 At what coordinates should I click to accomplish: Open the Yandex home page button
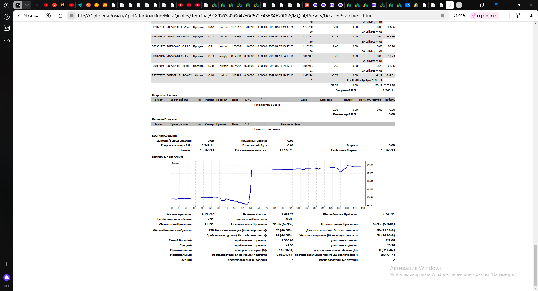[x=48, y=16]
